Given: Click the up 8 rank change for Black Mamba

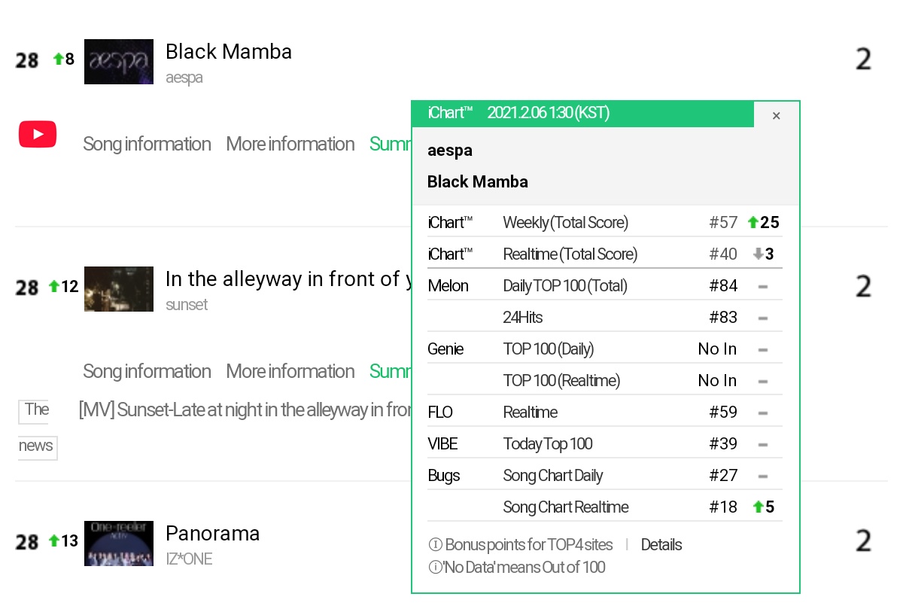Looking at the screenshot, I should pos(63,59).
